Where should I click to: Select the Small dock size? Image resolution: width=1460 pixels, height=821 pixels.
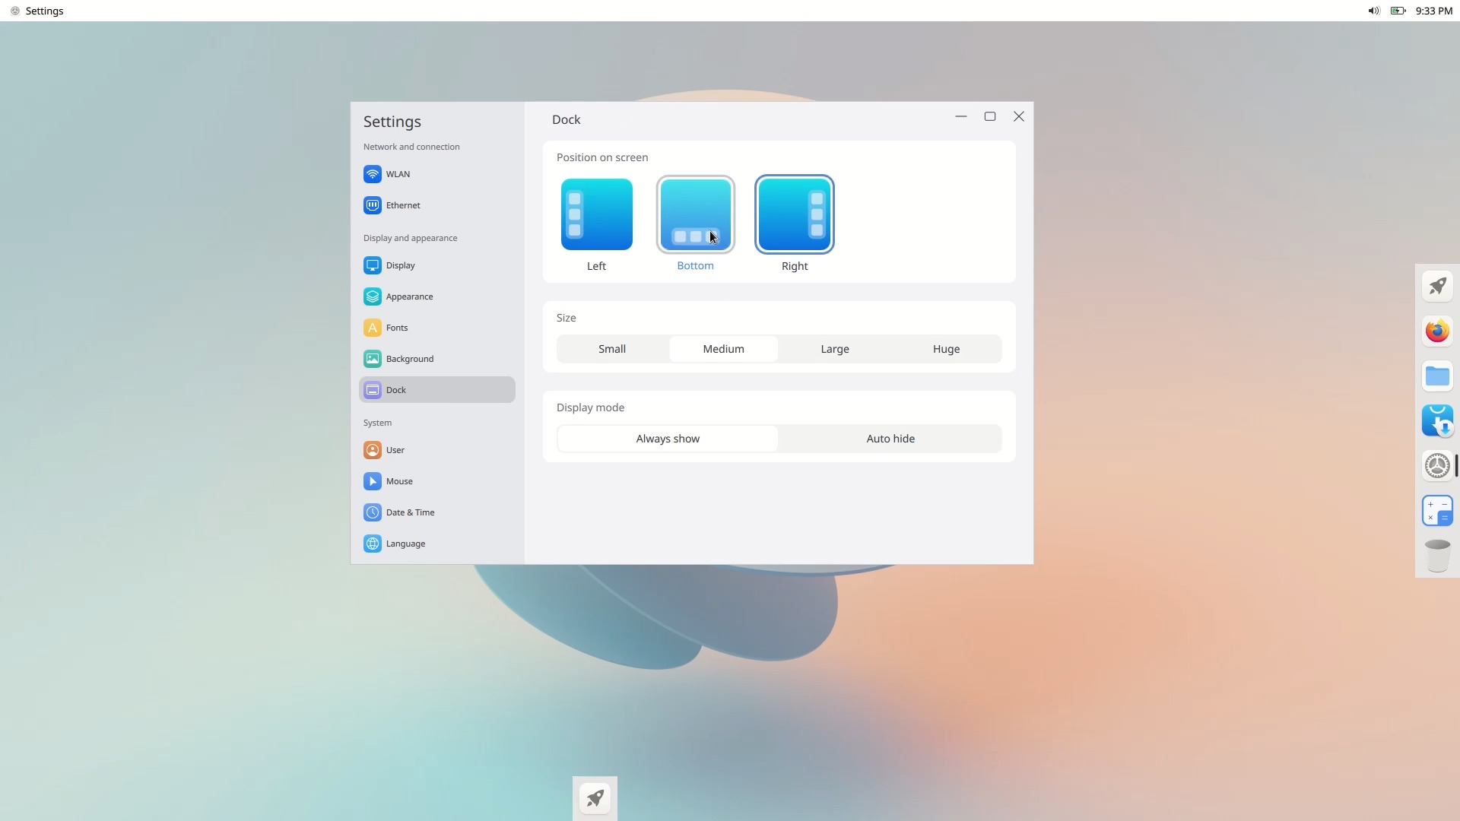coord(612,349)
